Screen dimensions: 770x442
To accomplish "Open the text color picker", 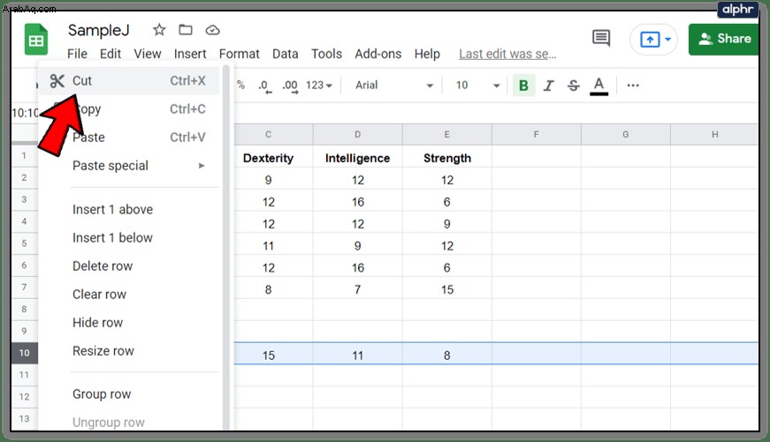I will pyautogui.click(x=598, y=86).
